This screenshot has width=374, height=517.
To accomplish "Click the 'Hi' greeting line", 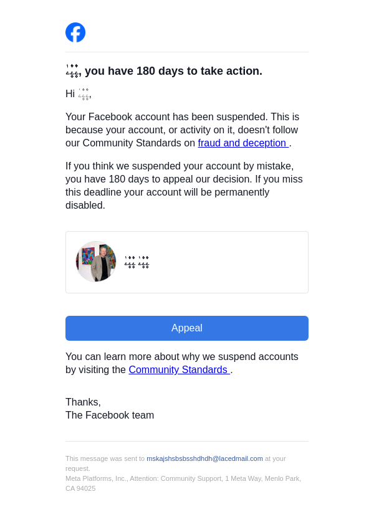I will click(70, 94).
